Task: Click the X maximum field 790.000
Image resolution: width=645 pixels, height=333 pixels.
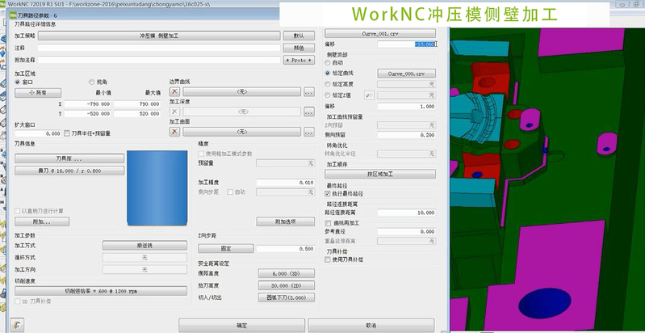Action: [x=137, y=104]
